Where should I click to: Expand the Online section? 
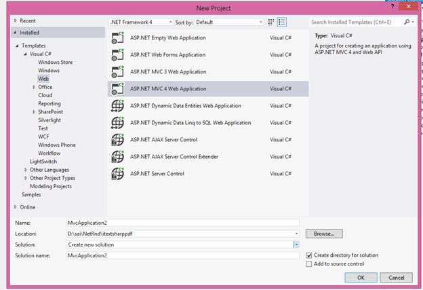[x=16, y=207]
